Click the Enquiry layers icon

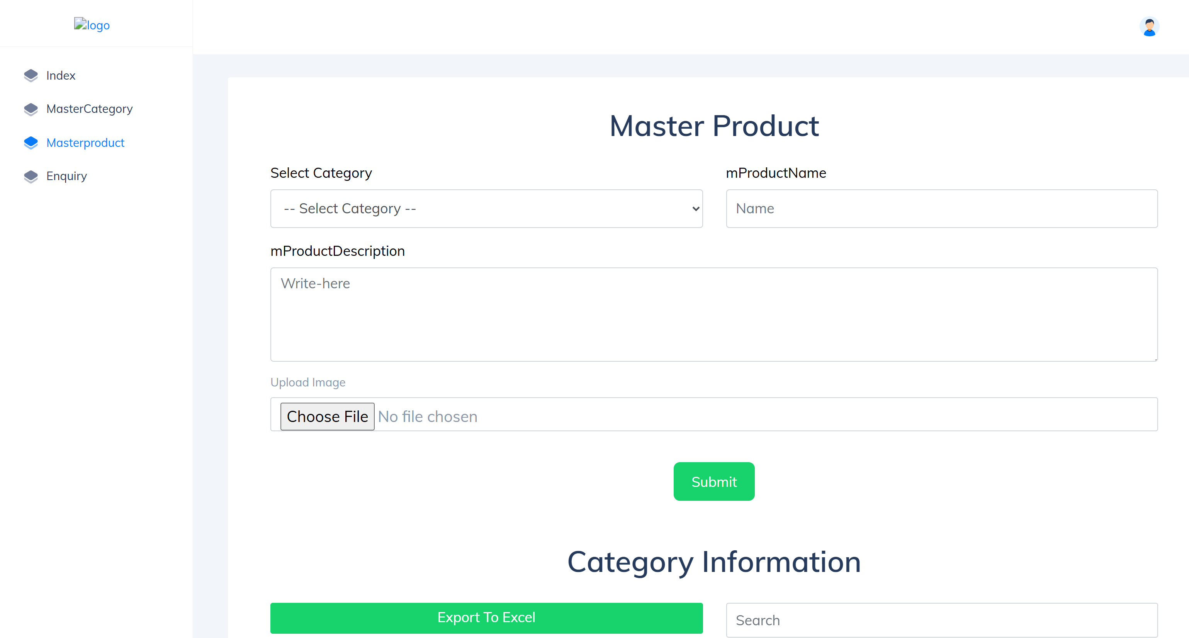tap(31, 176)
